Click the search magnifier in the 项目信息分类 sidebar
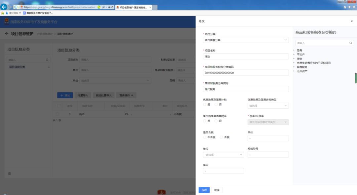 [x=47, y=60]
